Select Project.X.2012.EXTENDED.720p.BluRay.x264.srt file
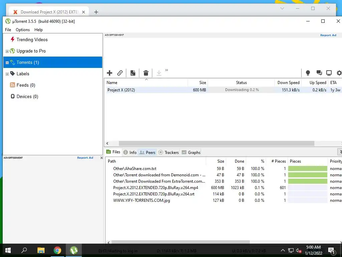The image size is (342, 257). [x=223, y=194]
